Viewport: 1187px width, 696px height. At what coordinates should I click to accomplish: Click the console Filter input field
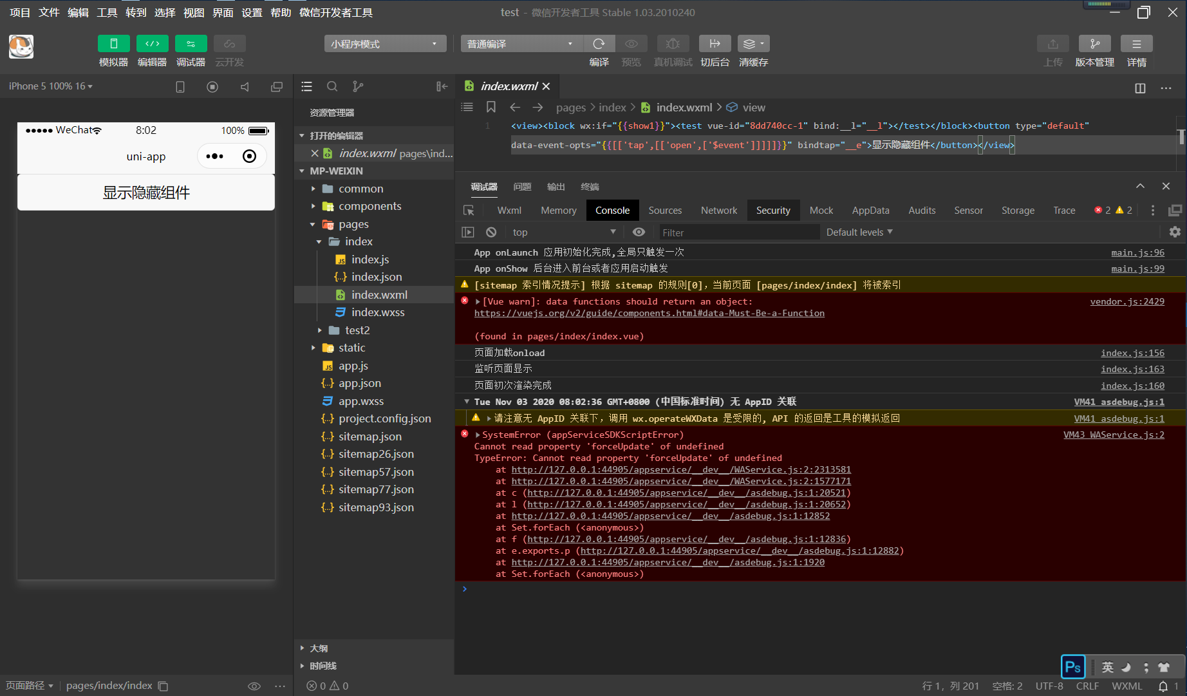(738, 232)
